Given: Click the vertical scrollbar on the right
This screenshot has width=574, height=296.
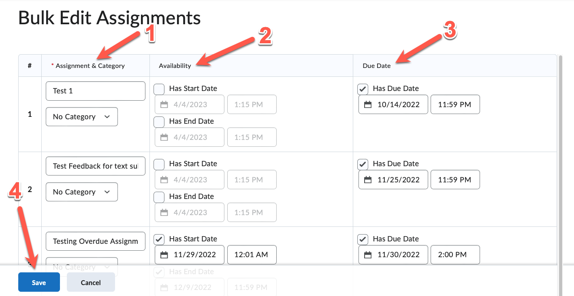Looking at the screenshot, I should point(561,162).
